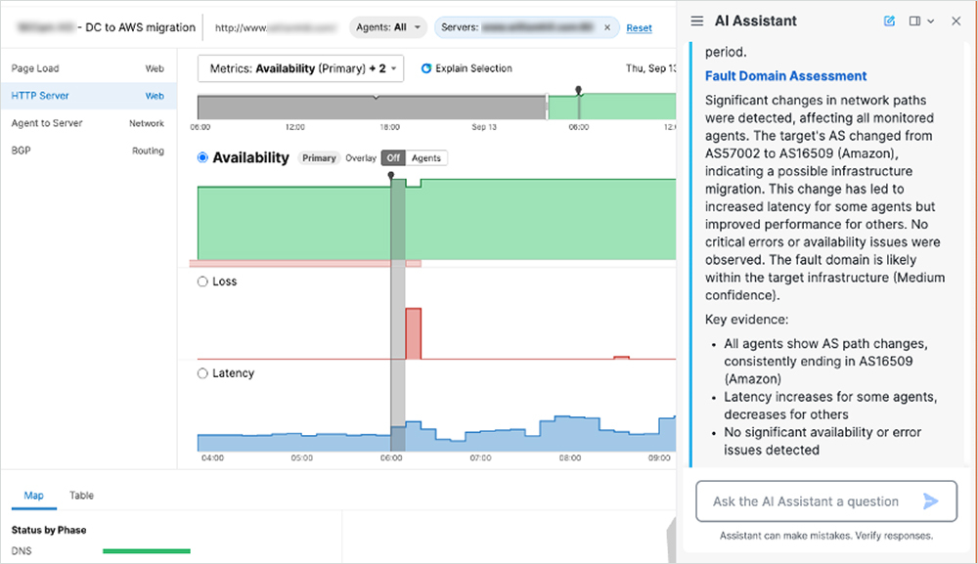Open the Fault Domain Assessment link

(785, 75)
